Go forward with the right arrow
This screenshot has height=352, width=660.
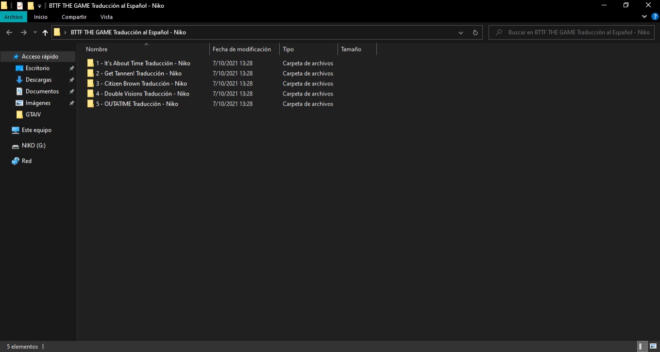point(23,32)
